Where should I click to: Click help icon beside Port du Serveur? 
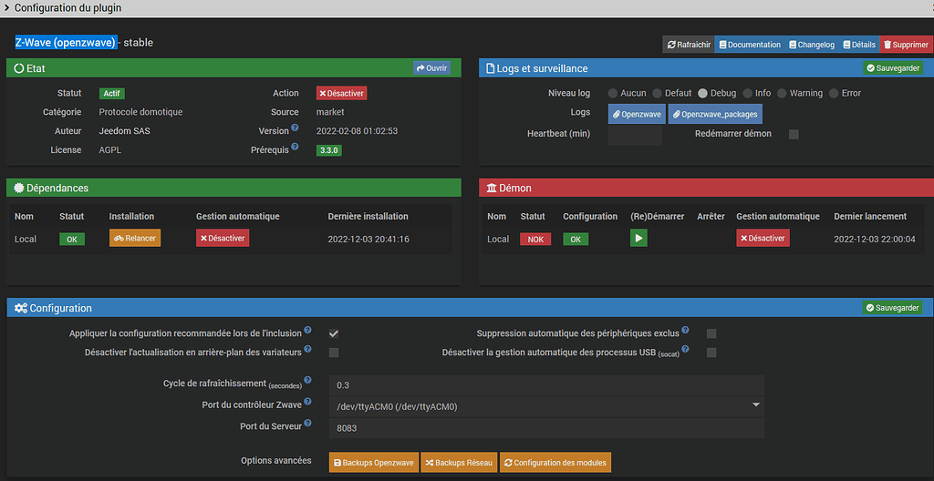(307, 424)
